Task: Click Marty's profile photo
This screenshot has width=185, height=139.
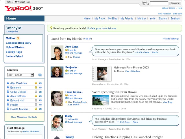Action: click(x=57, y=123)
